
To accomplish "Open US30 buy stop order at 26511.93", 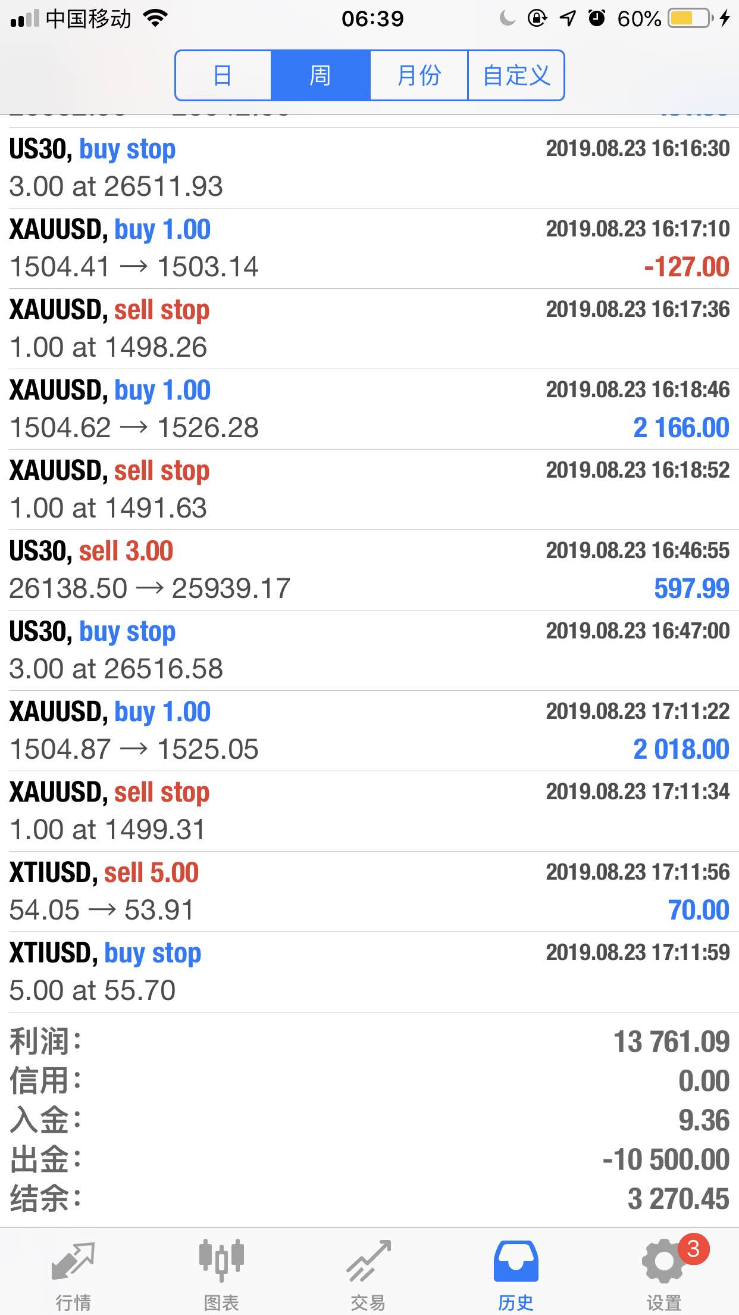I will tap(369, 168).
